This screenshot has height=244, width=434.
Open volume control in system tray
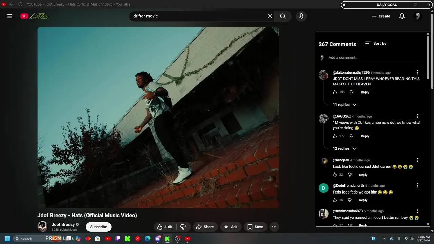[411, 239]
